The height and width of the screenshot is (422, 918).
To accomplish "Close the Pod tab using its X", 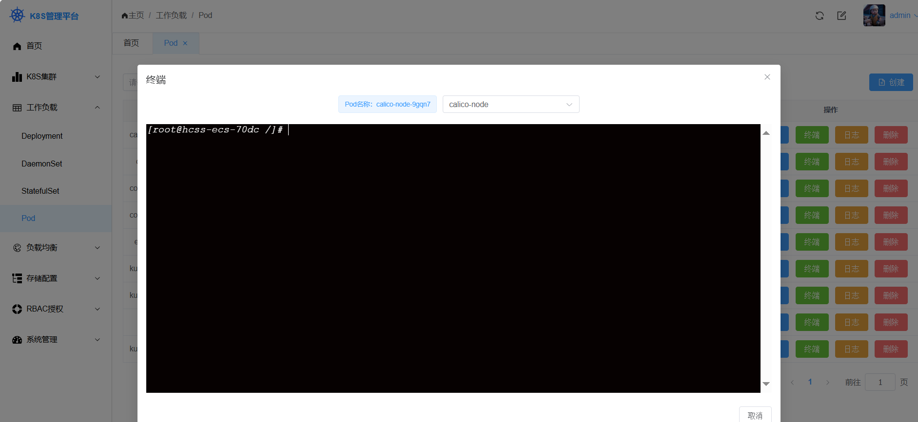I will tap(185, 43).
